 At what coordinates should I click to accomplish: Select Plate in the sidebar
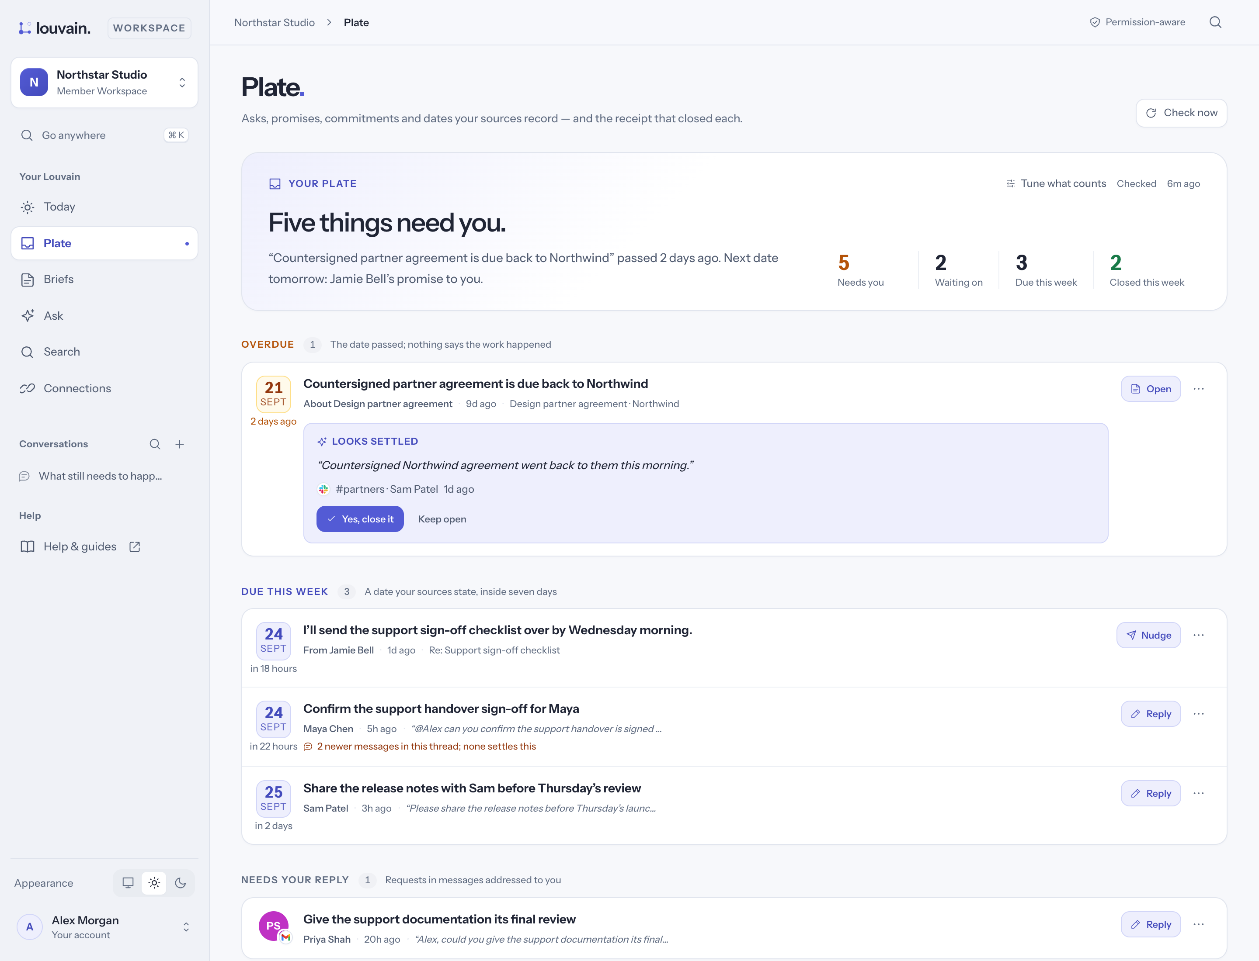pos(104,243)
